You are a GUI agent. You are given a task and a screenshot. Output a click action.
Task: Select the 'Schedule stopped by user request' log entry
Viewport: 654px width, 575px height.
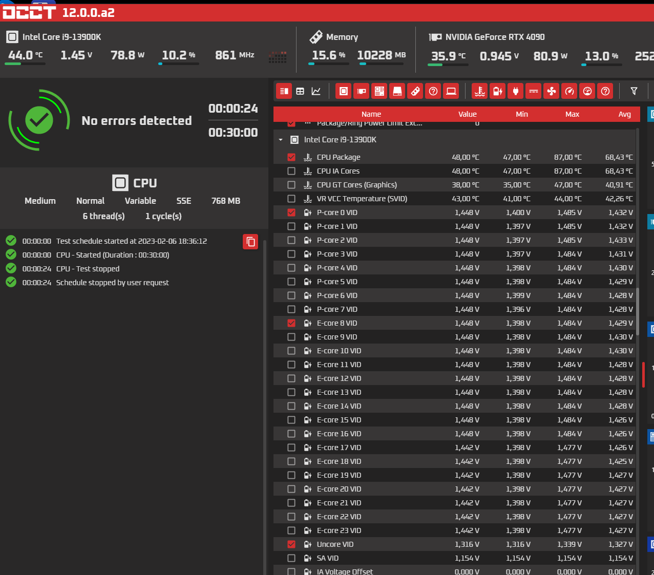pos(112,283)
